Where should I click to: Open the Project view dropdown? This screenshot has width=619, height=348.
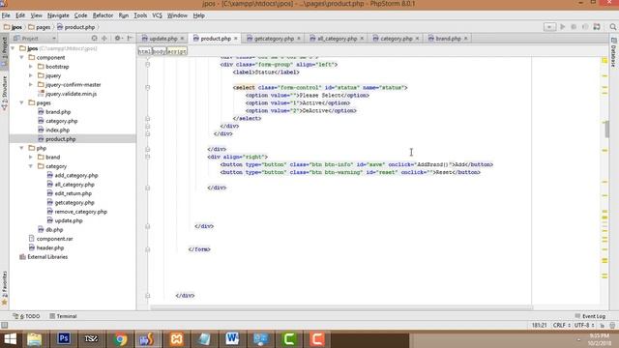coord(35,39)
